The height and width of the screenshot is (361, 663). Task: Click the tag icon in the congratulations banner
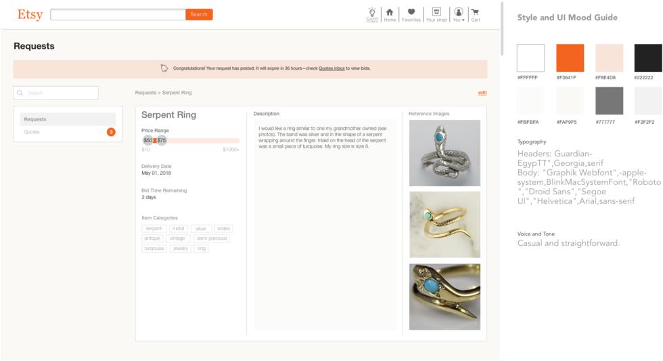click(164, 68)
